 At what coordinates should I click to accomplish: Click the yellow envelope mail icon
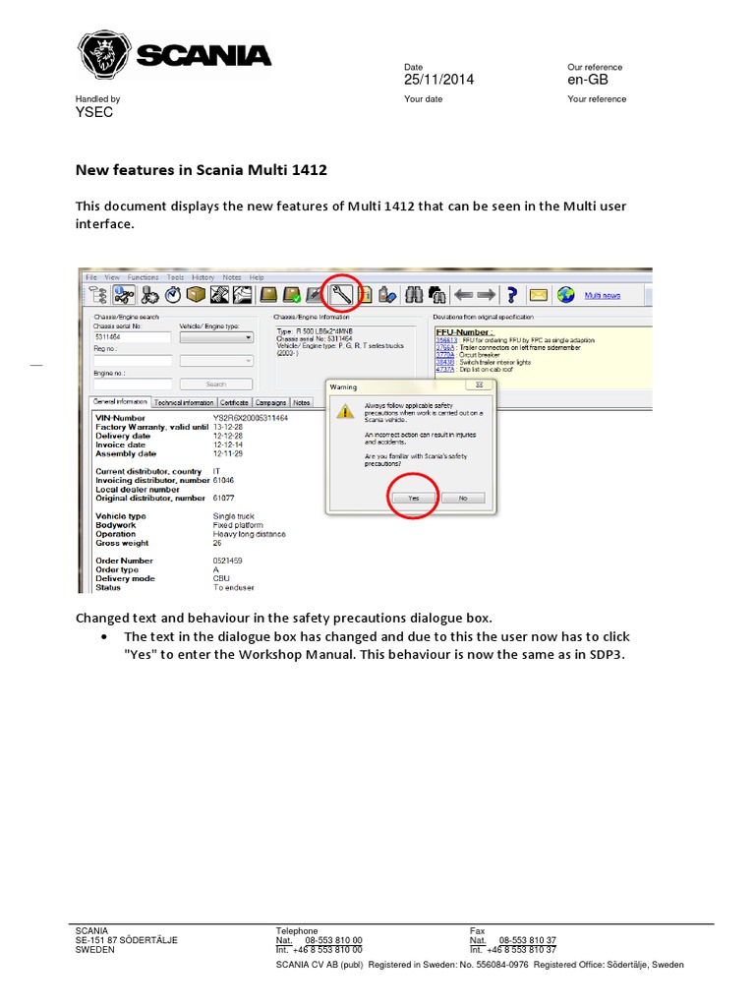(x=539, y=295)
